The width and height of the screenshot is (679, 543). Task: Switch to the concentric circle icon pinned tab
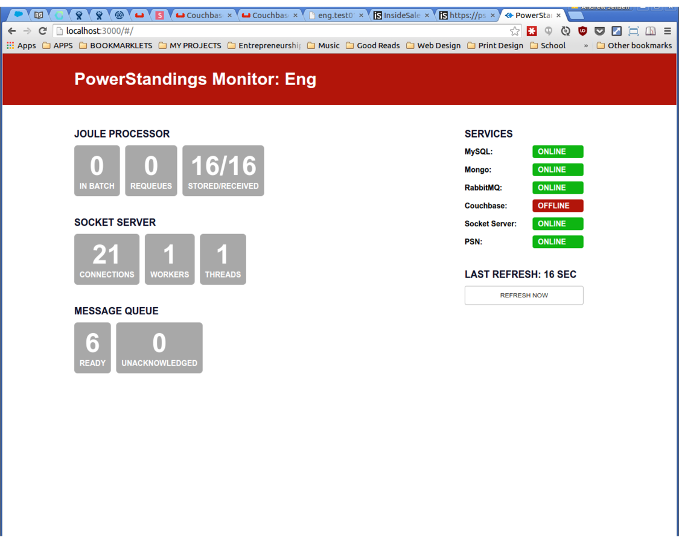(x=119, y=15)
